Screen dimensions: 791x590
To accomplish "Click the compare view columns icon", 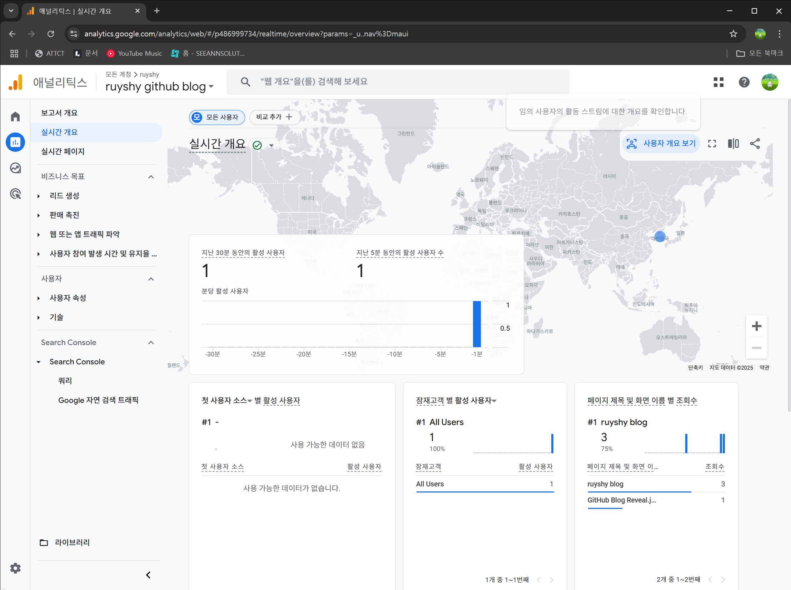I will (x=733, y=144).
